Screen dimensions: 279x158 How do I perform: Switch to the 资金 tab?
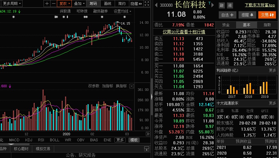pos(226,25)
